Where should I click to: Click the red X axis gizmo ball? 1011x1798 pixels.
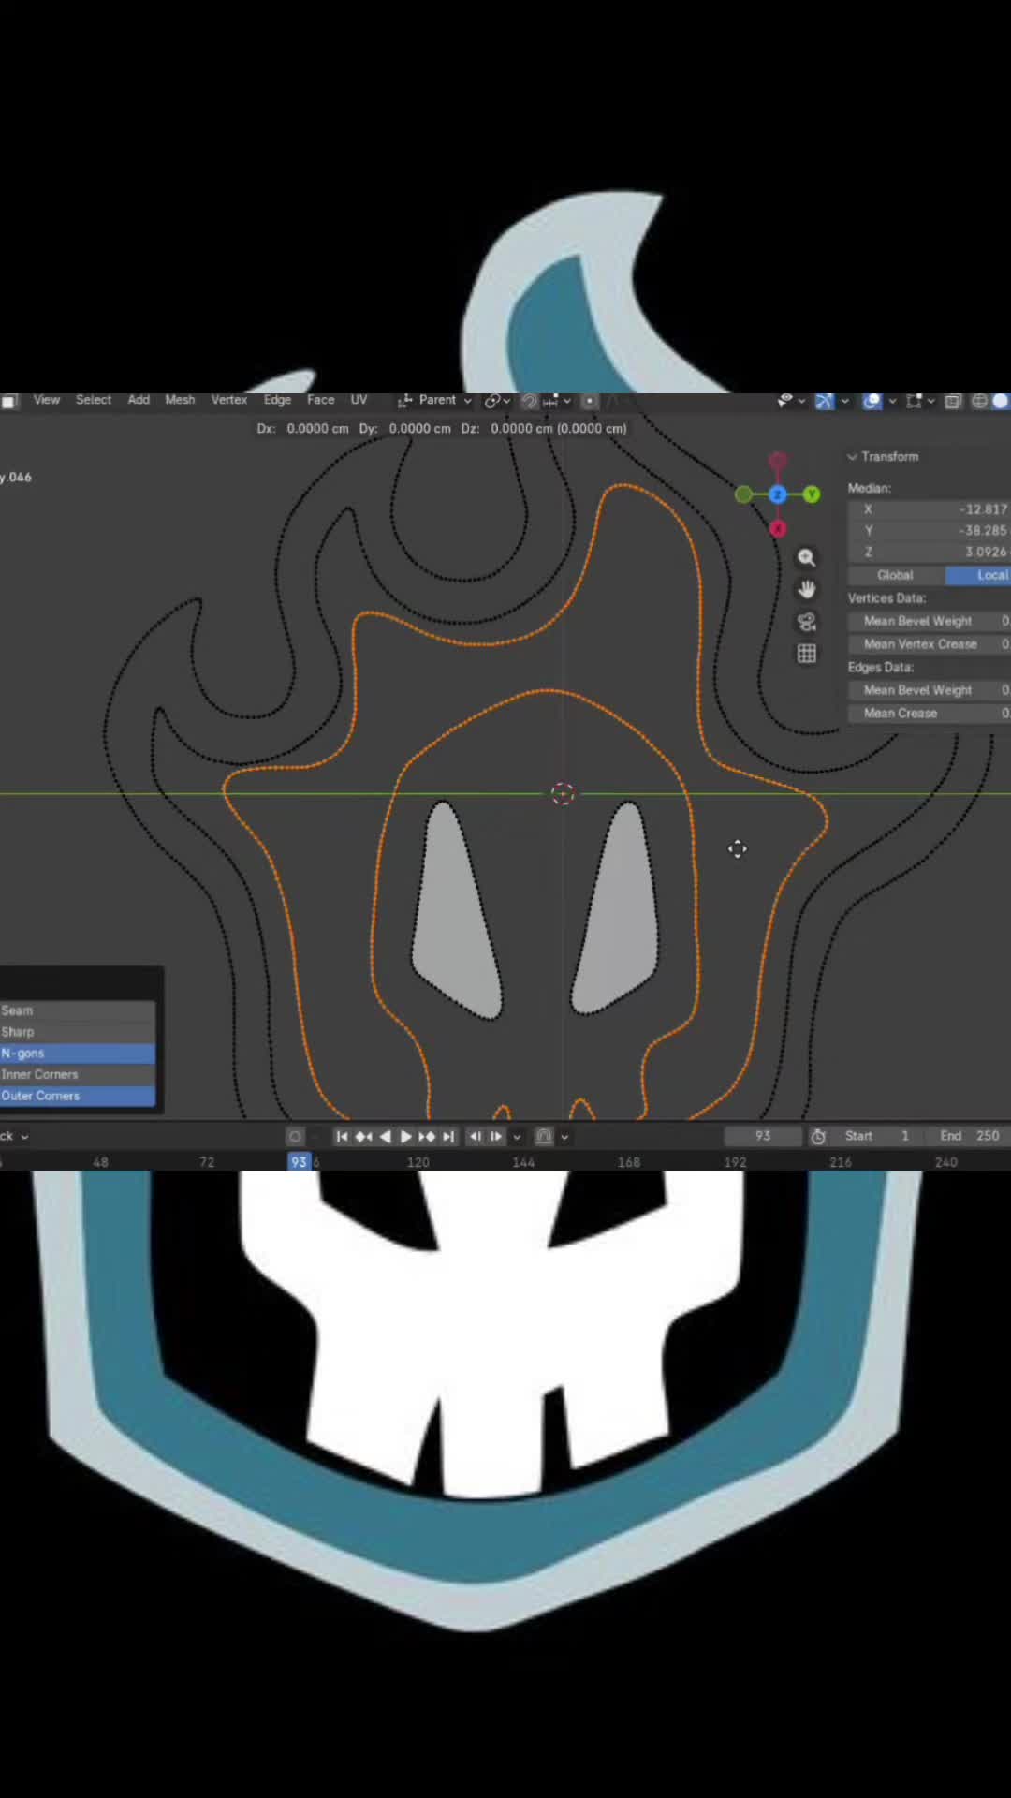coord(778,529)
